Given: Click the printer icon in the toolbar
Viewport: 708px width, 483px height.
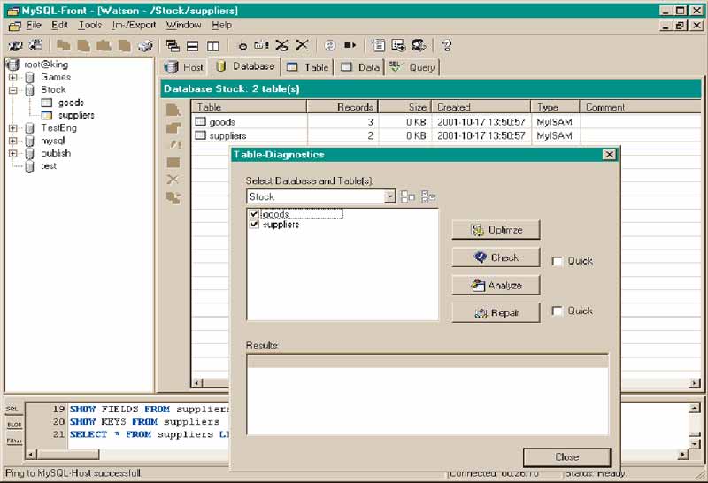Looking at the screenshot, I should coord(145,46).
